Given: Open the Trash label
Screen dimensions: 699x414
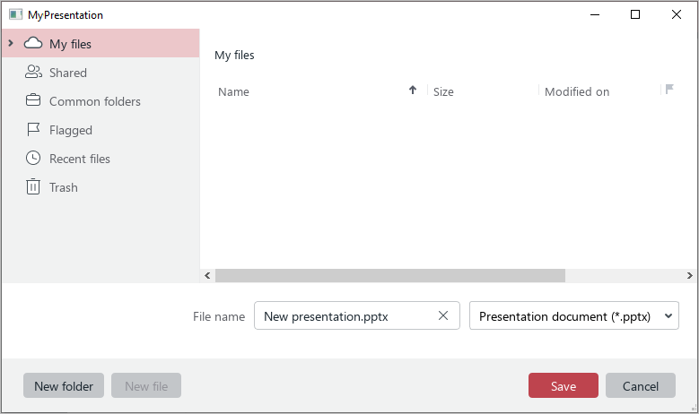Looking at the screenshot, I should 64,187.
